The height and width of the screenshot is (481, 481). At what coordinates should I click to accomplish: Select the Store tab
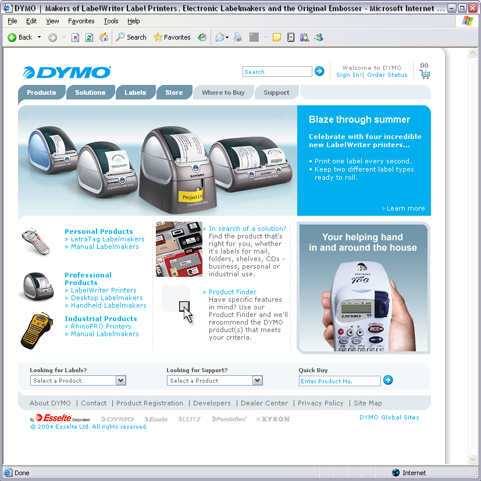point(174,92)
